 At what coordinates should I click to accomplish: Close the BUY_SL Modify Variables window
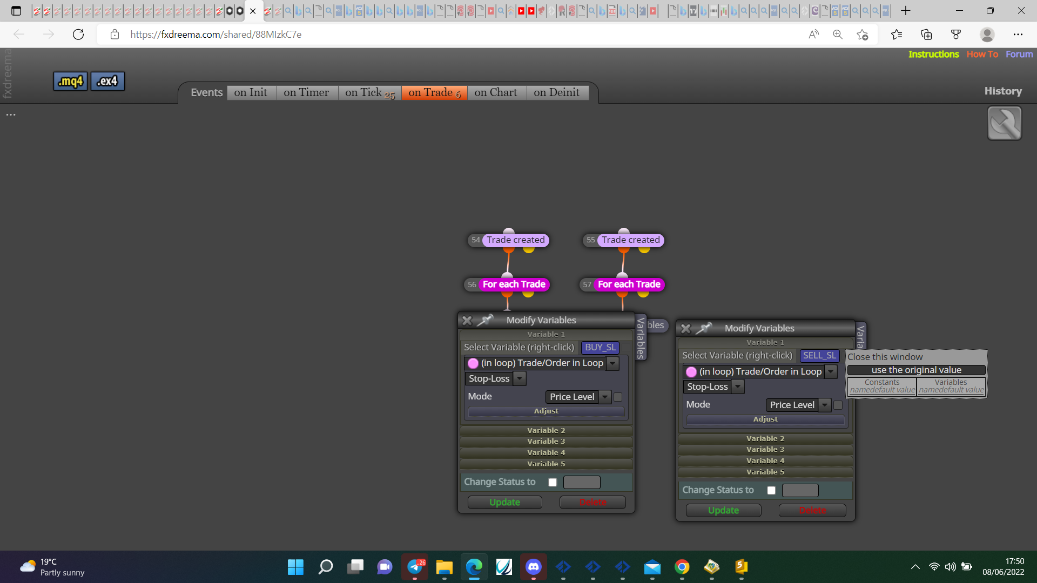click(467, 320)
